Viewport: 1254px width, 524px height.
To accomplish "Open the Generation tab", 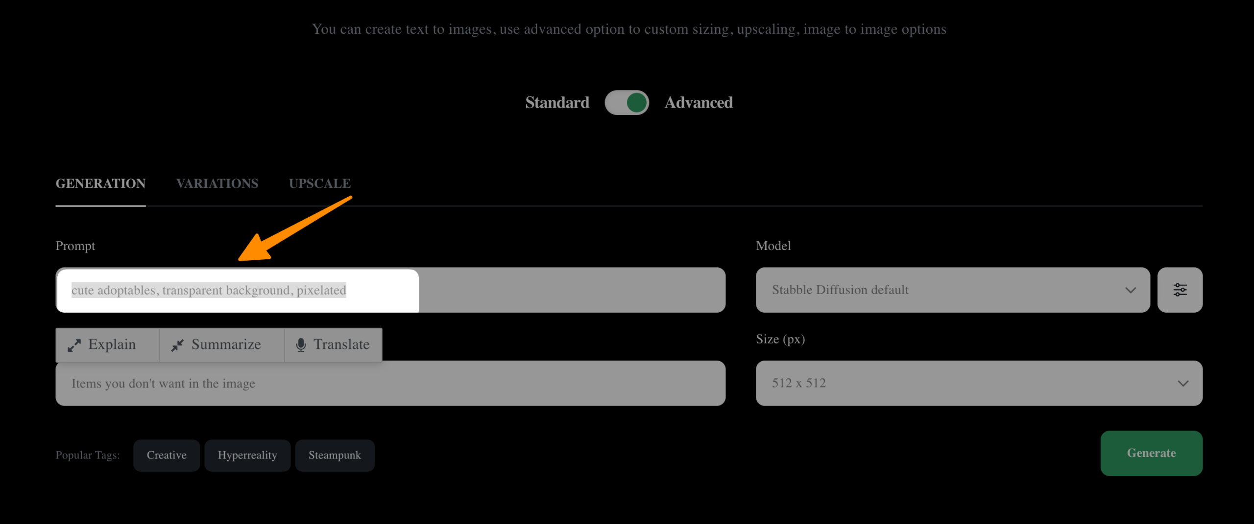I will click(100, 183).
